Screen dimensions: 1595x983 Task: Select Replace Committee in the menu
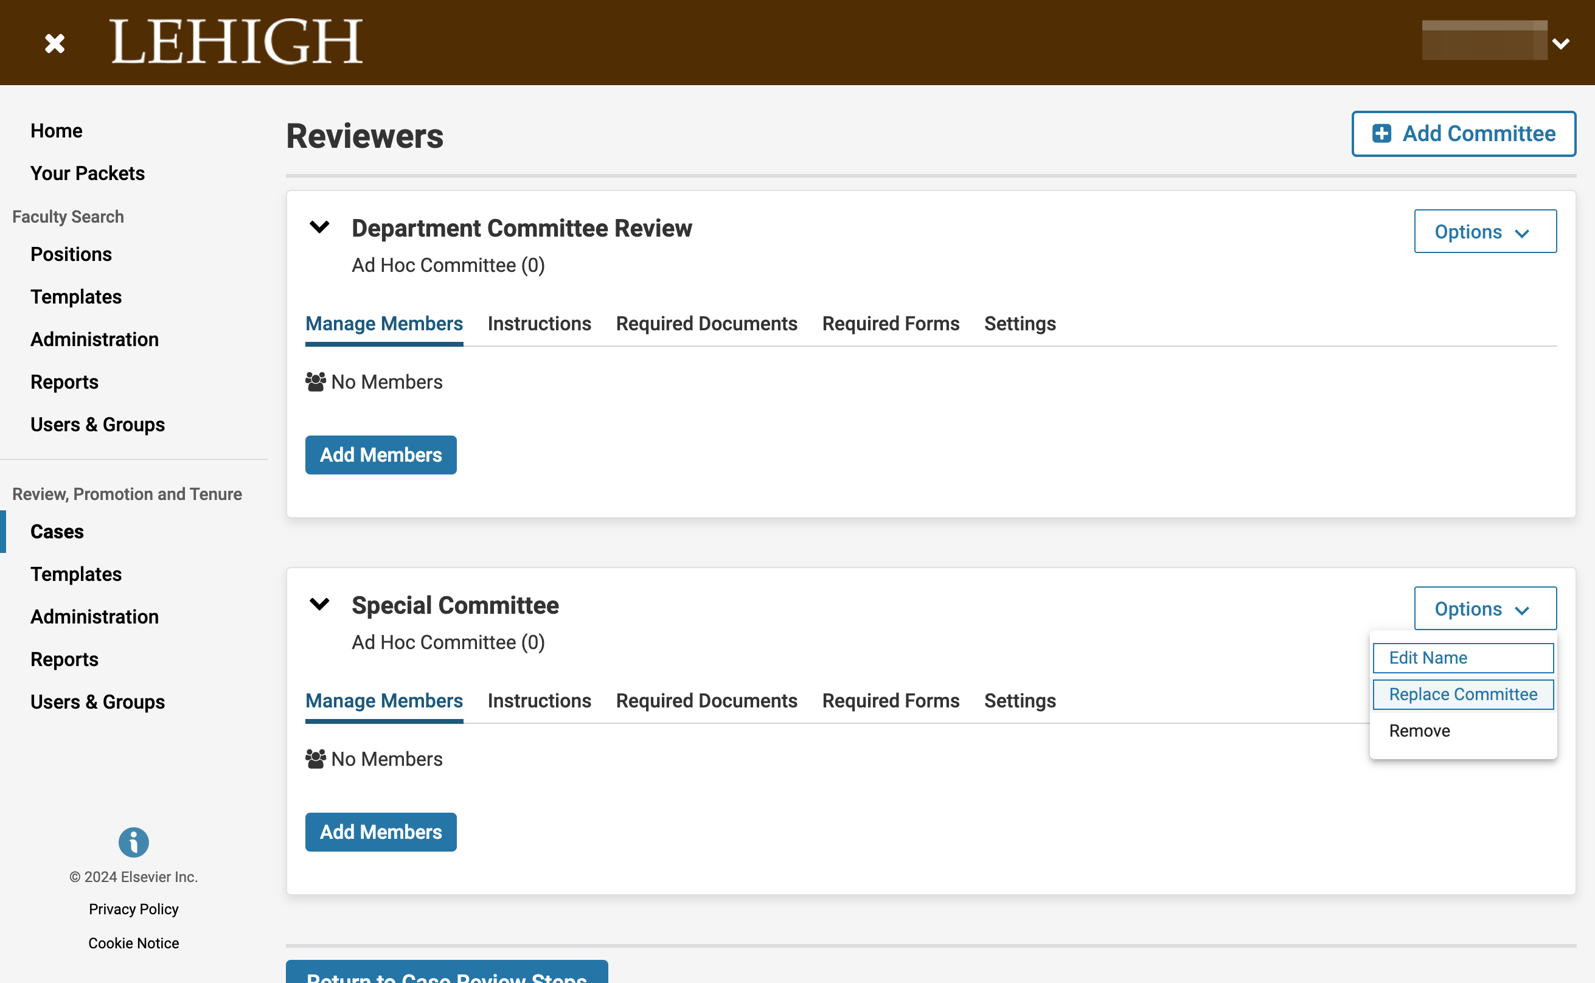(x=1462, y=694)
